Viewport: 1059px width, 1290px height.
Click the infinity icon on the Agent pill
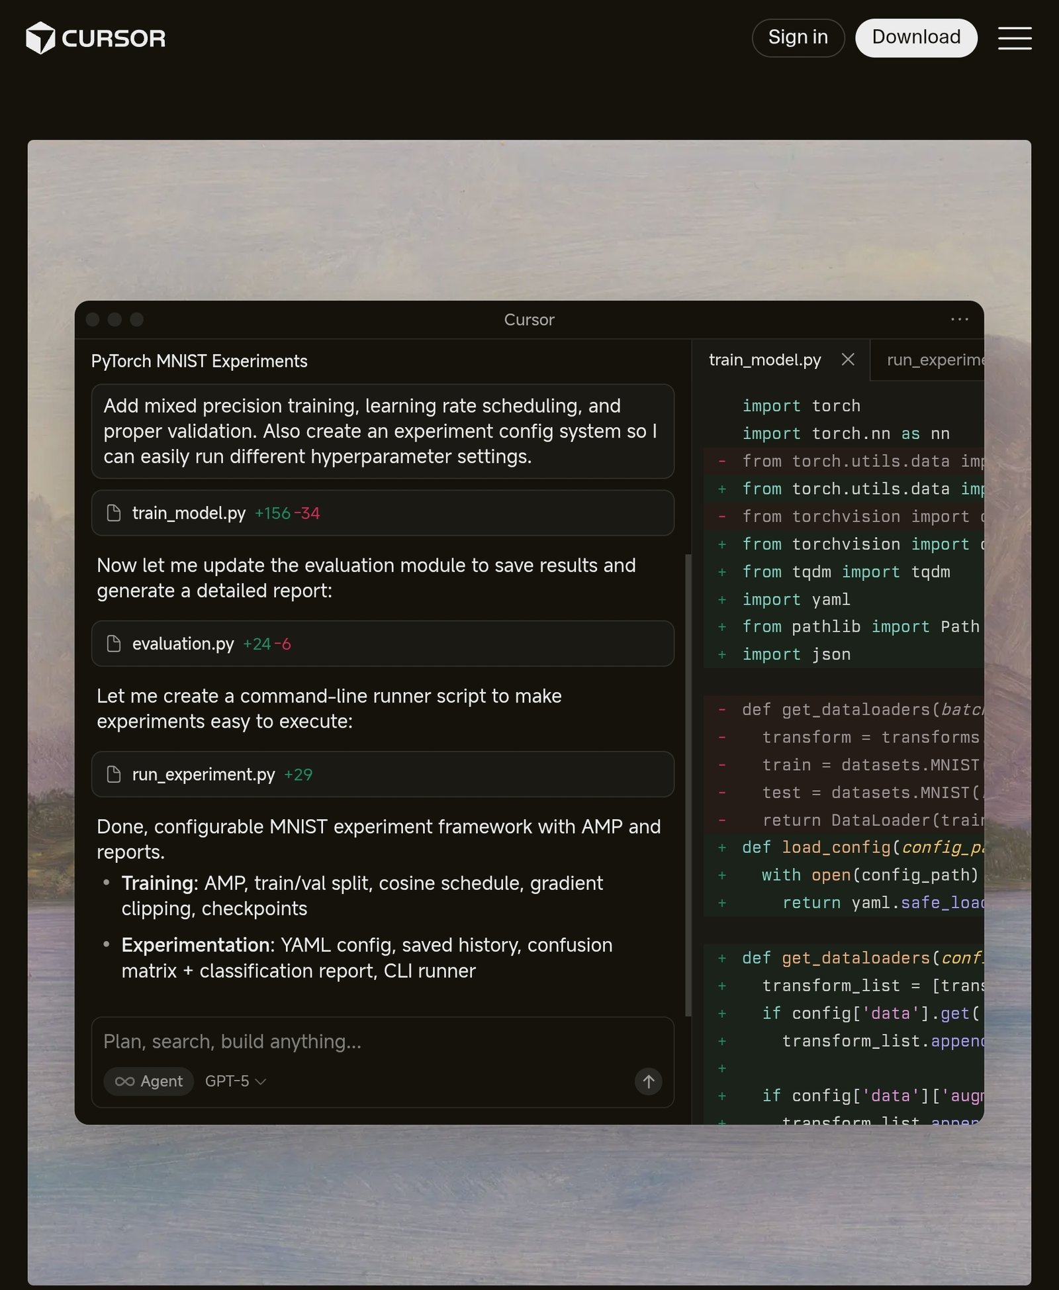click(x=125, y=1081)
